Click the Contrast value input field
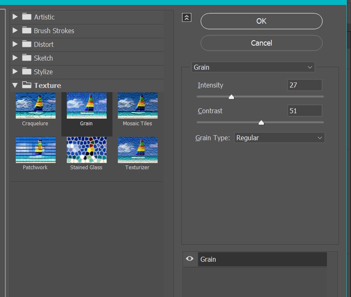This screenshot has width=351, height=297. pyautogui.click(x=305, y=110)
